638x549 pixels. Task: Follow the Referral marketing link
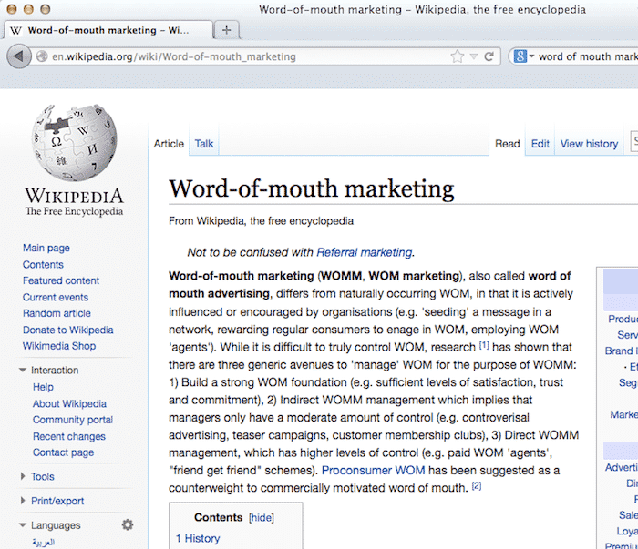click(365, 252)
